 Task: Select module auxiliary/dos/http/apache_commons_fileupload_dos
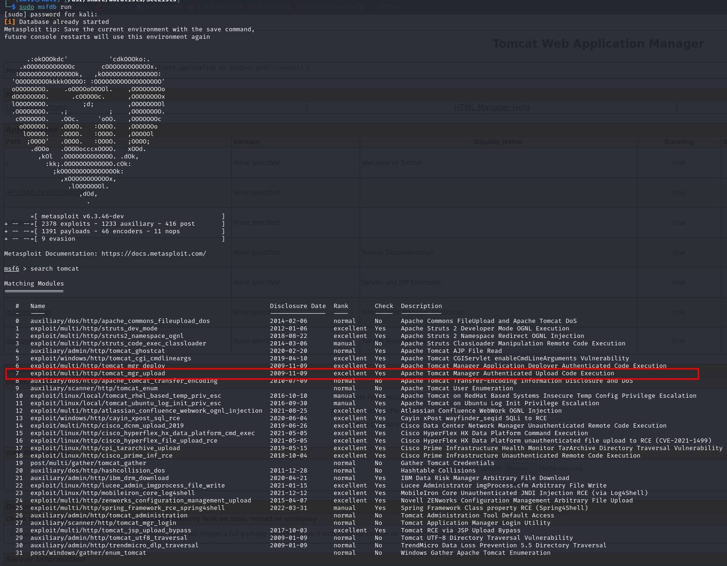pos(120,321)
